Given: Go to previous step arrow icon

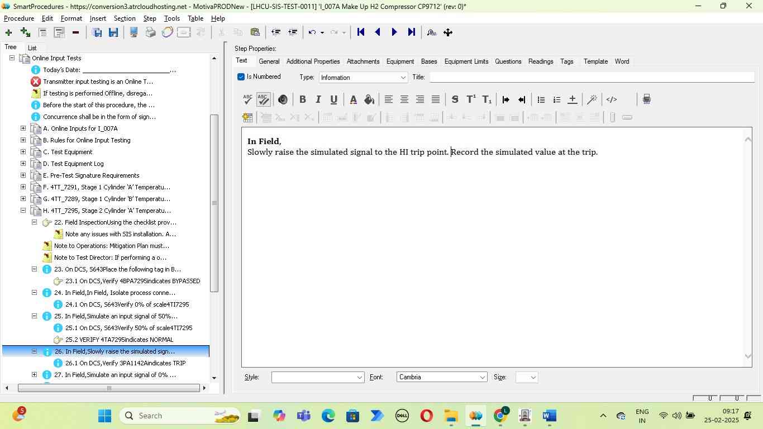Looking at the screenshot, I should 378,32.
